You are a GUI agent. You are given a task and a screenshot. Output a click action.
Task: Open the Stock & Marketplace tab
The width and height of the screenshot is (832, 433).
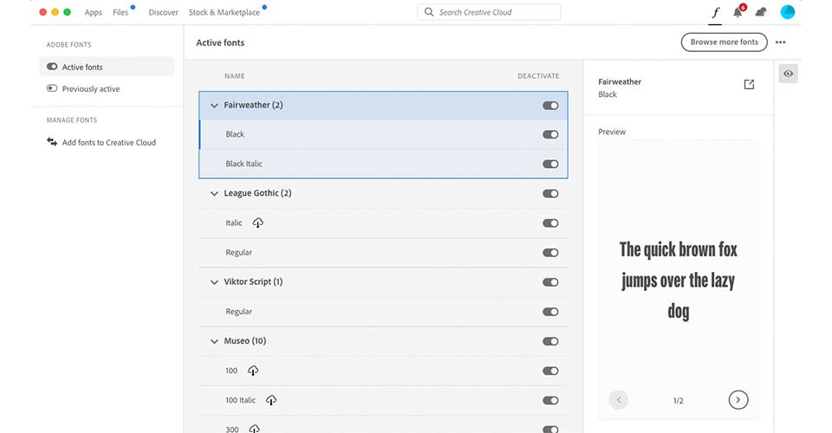point(224,13)
